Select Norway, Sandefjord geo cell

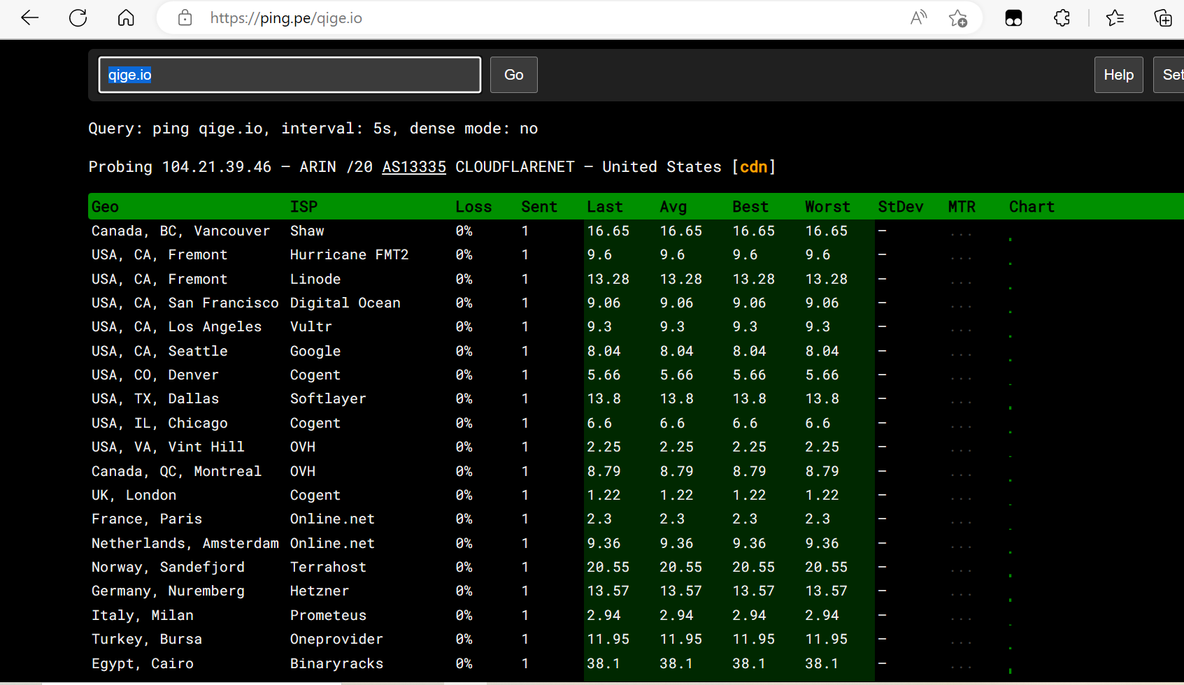coord(168,568)
